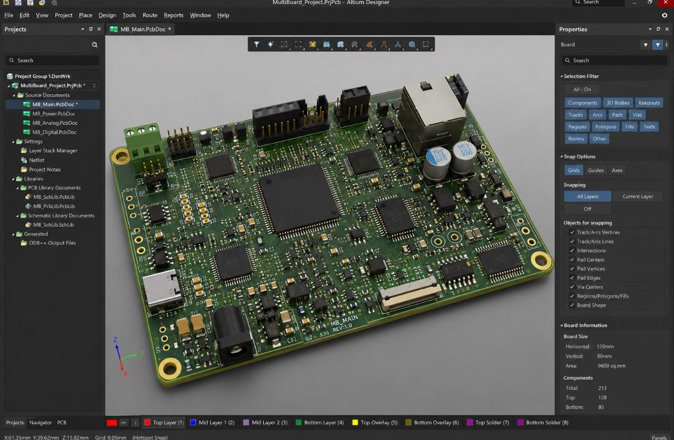Click the second quick-access save icon in title bar
Image resolution: width=674 pixels, height=440 pixels.
[x=18, y=3]
